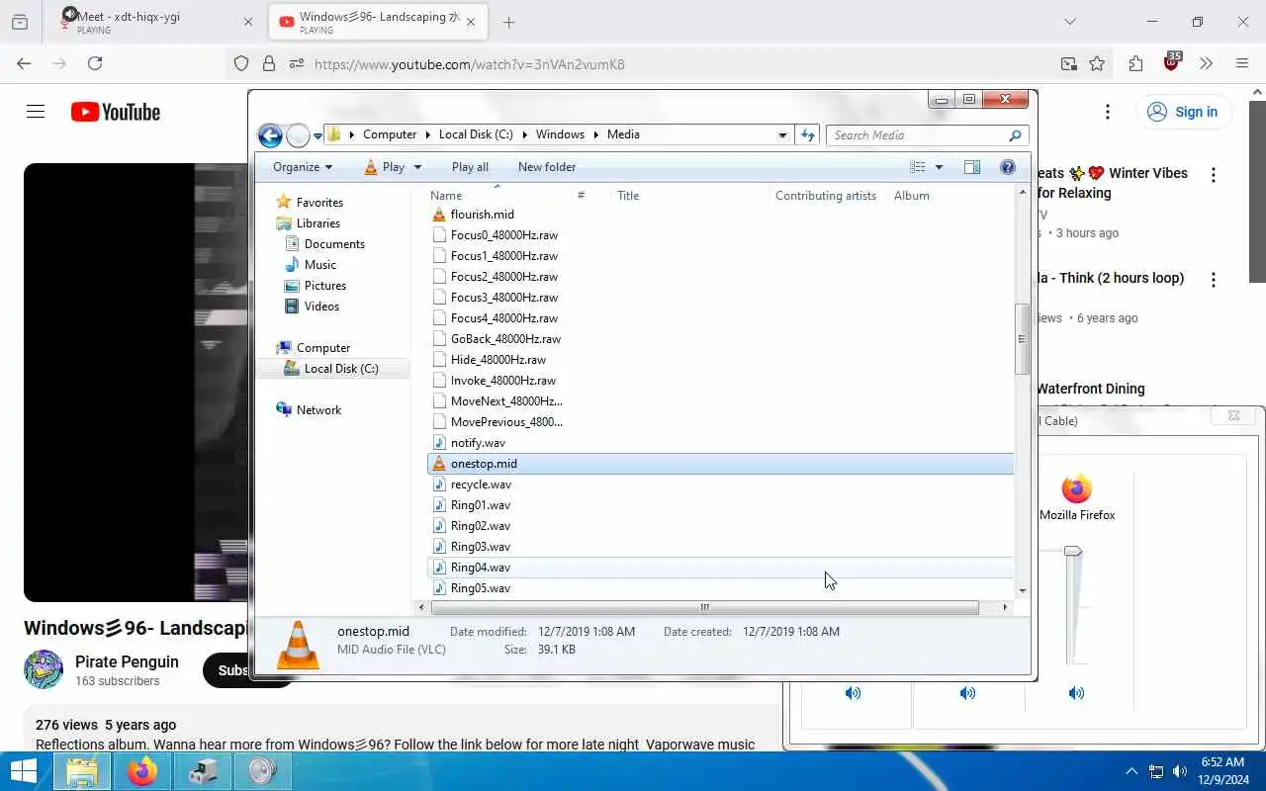Click the system tray volume icon

pos(1179,771)
